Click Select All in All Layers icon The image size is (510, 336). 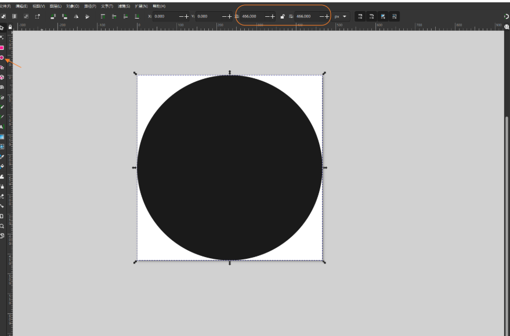[15, 16]
